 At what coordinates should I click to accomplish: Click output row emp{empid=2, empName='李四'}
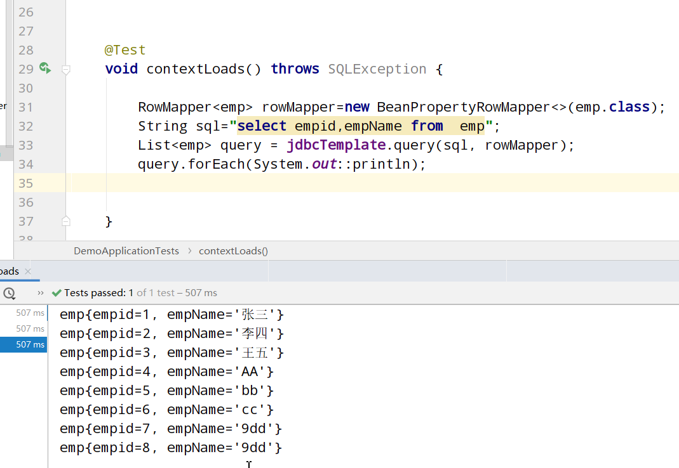171,334
